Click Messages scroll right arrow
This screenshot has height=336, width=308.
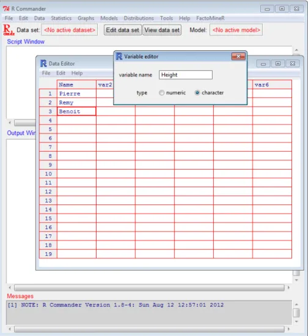(288, 329)
